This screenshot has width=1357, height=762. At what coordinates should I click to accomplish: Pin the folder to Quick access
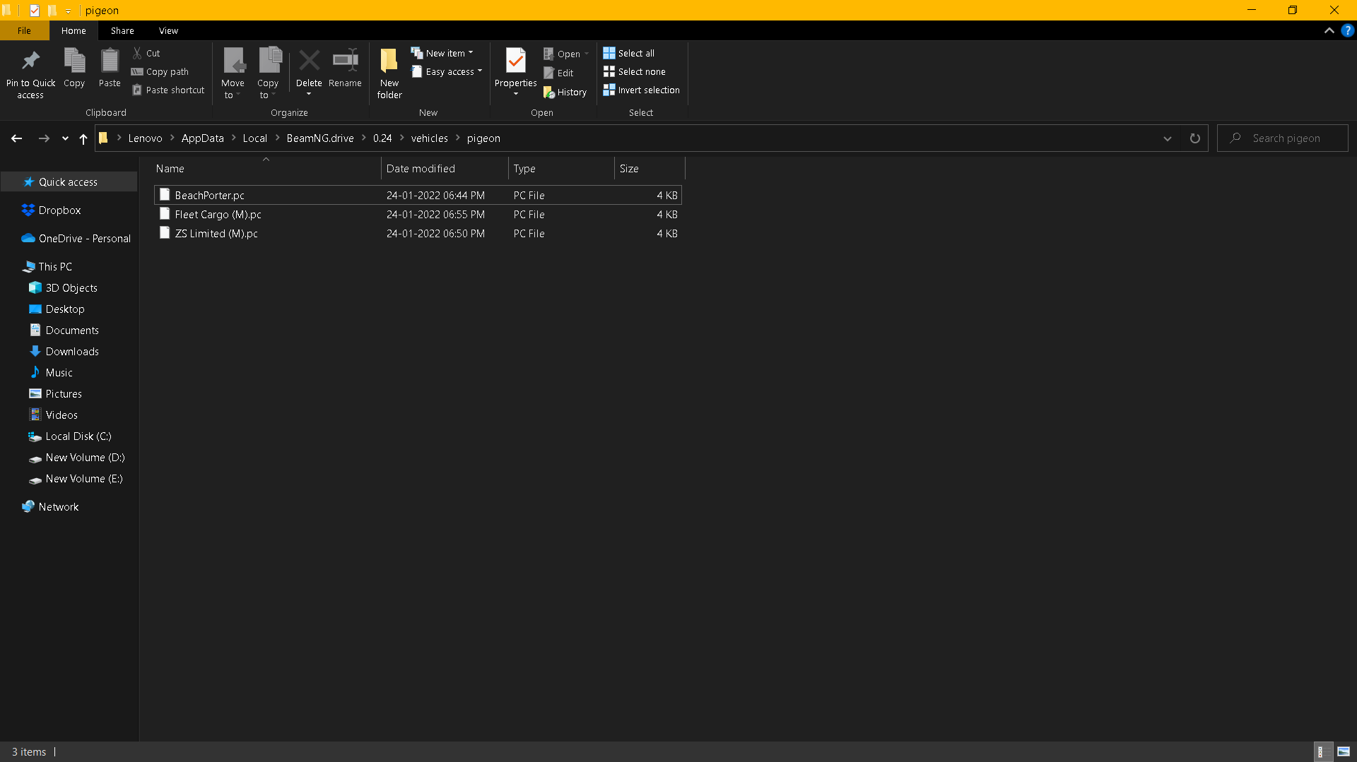(x=30, y=73)
